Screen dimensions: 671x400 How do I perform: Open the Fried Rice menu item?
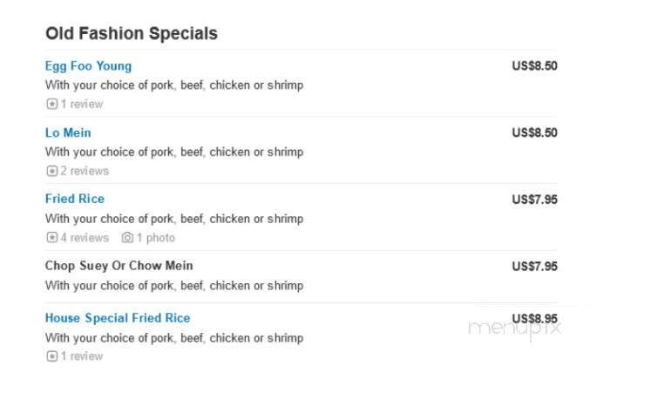(75, 199)
